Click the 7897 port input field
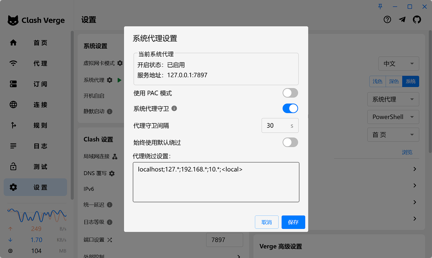 point(224,240)
